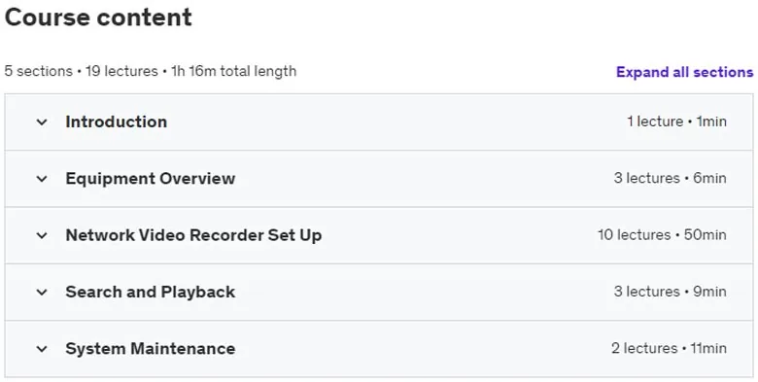Select the Equipment Overview section title
This screenshot has width=758, height=382.
click(151, 179)
